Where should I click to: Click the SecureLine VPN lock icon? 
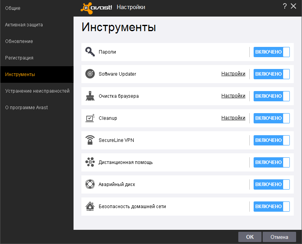(x=90, y=140)
